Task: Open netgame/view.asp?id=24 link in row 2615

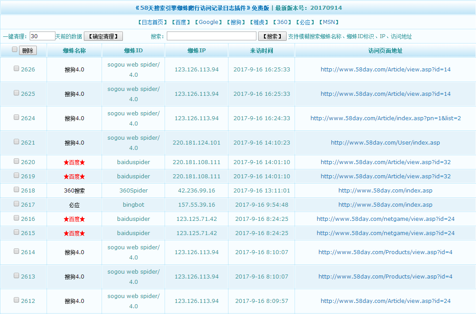Action: (x=386, y=233)
